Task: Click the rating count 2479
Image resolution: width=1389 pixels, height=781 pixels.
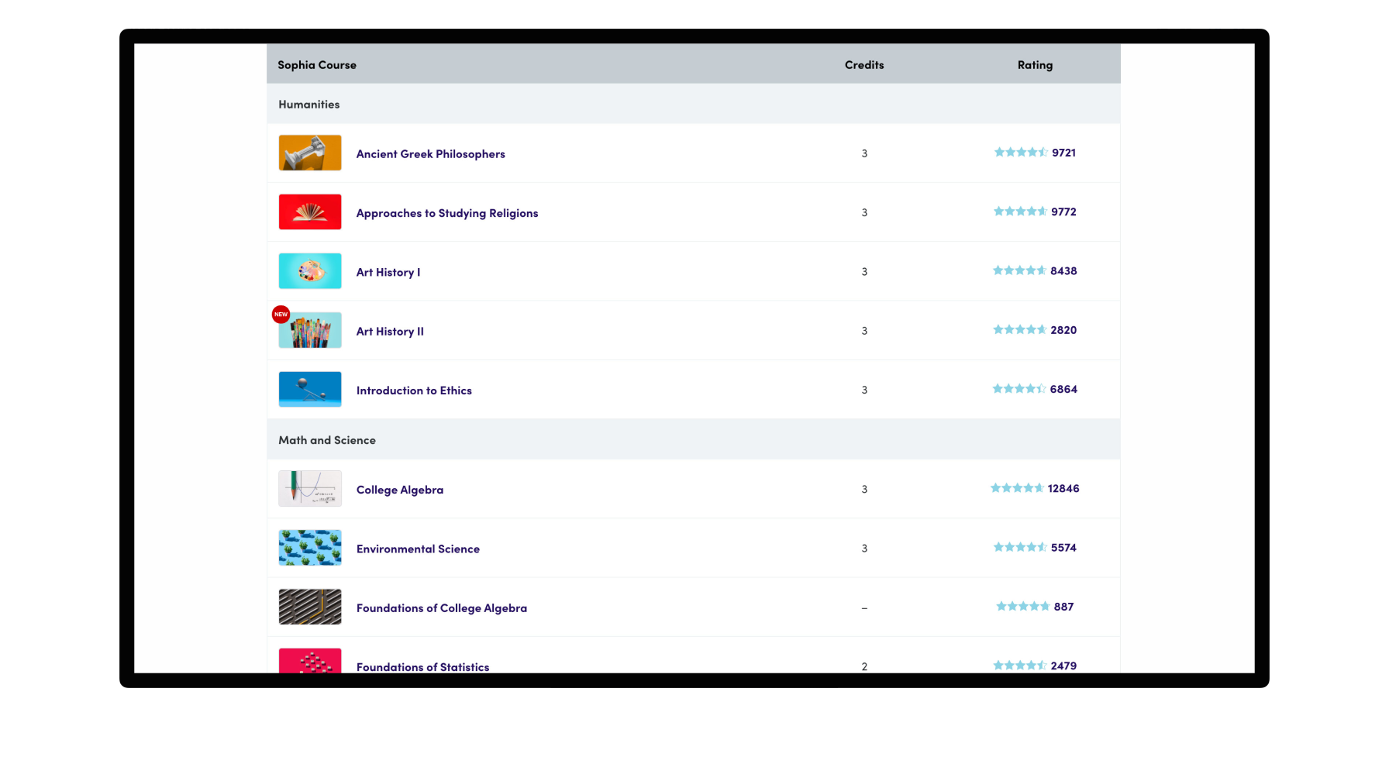Action: (1063, 666)
